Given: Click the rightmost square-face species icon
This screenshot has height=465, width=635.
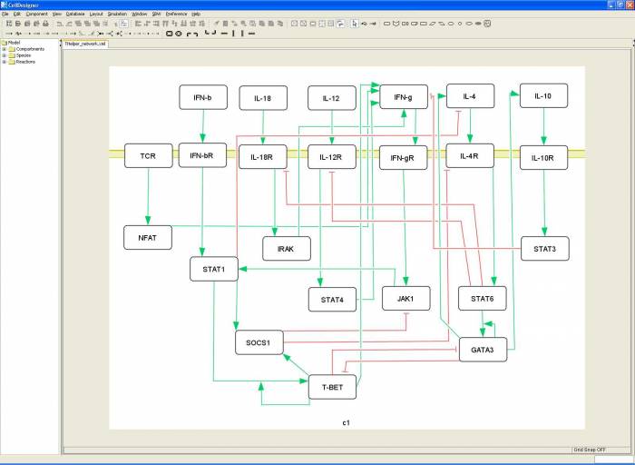Looking at the screenshot, I should (x=488, y=24).
